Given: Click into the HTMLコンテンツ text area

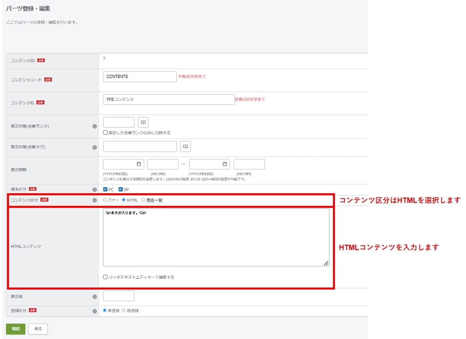Looking at the screenshot, I should pos(216,237).
